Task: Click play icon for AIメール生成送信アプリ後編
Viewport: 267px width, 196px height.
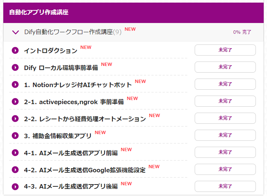Action: [15, 187]
